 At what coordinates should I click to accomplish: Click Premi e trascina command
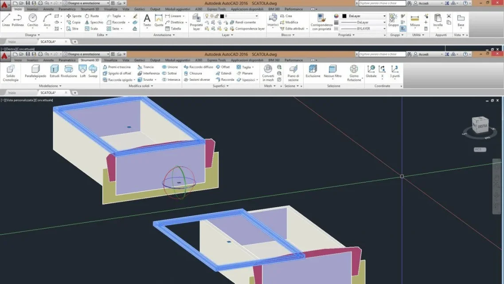117,67
